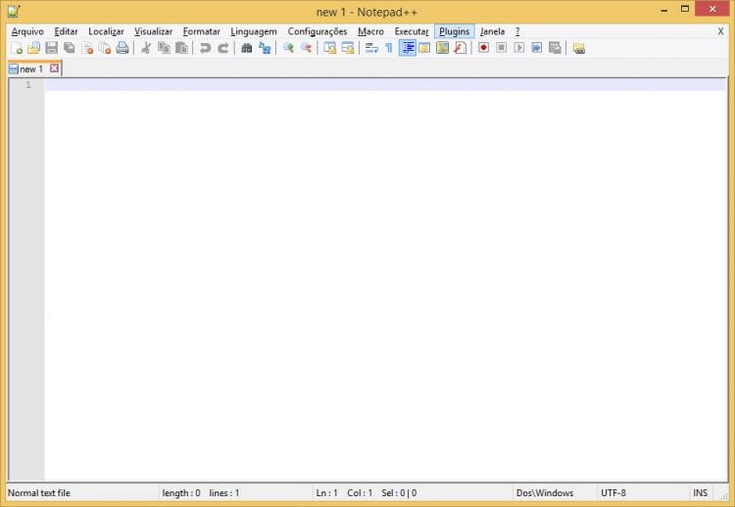Screen dimensions: 735x507
Task: Toggle the word wrap toolbar icon
Action: click(371, 48)
